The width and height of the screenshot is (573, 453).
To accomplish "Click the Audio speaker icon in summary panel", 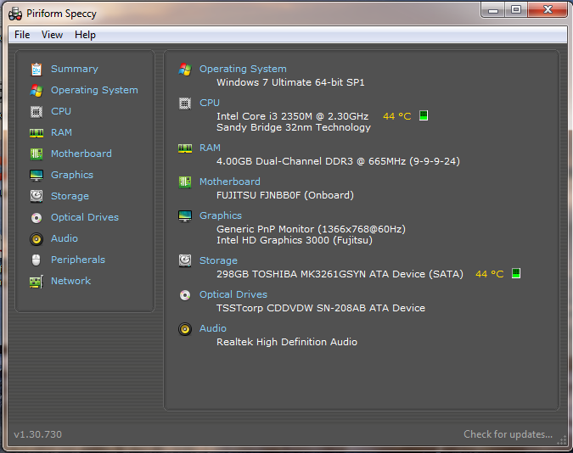I will click(x=185, y=329).
